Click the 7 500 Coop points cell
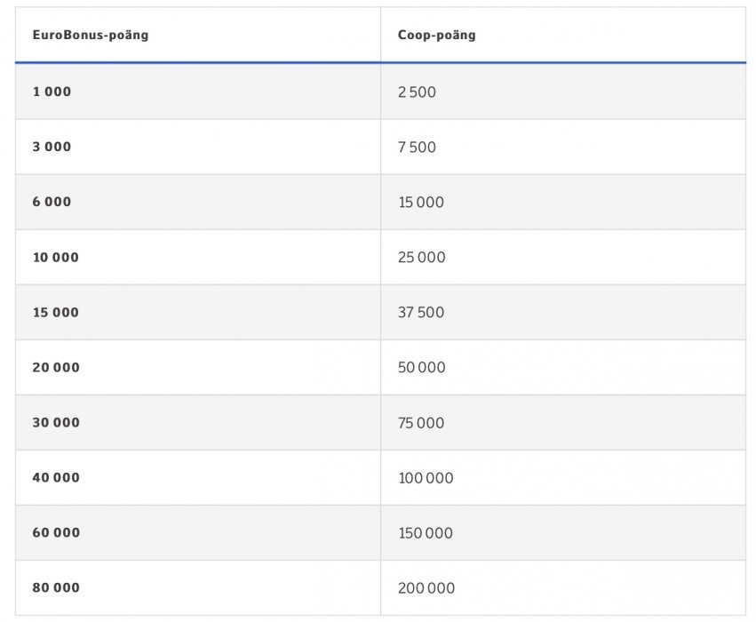This screenshot has width=756, height=622. (417, 148)
